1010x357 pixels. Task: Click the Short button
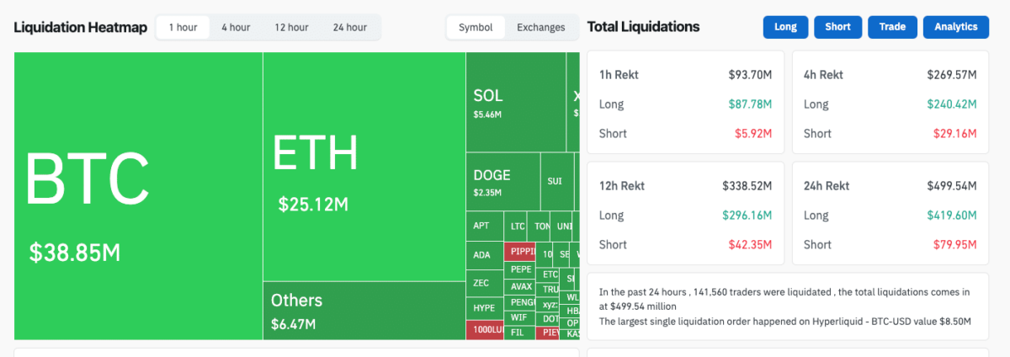click(x=837, y=27)
